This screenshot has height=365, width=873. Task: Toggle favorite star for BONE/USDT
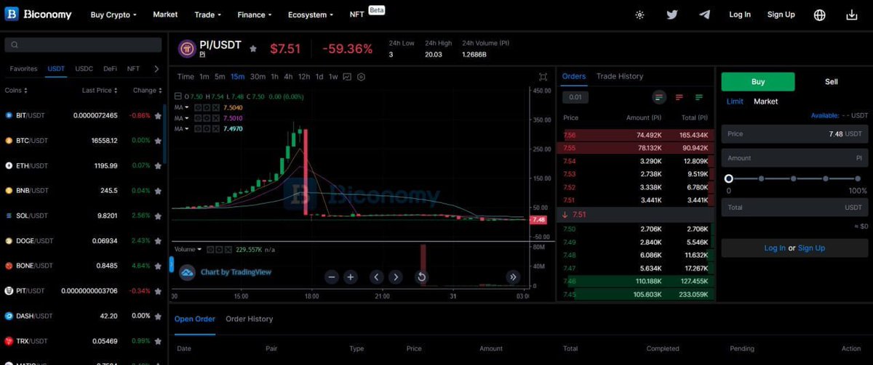click(158, 266)
